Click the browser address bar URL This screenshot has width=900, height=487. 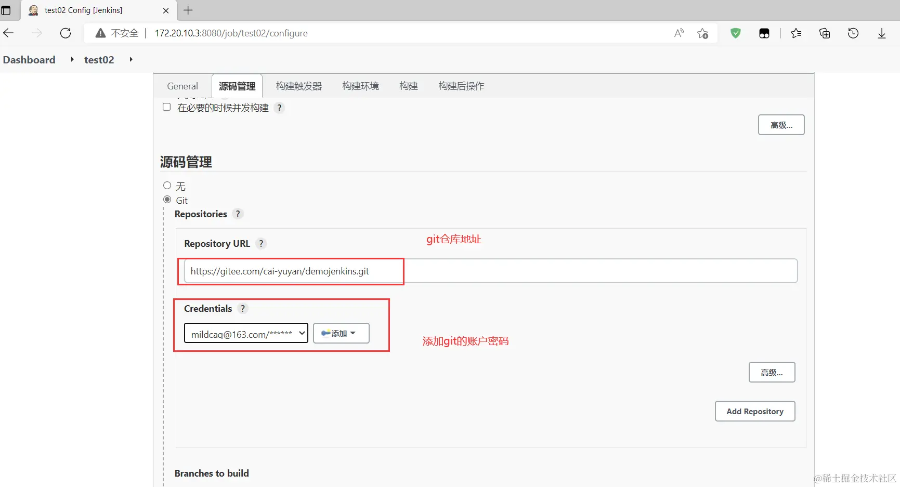pyautogui.click(x=231, y=33)
